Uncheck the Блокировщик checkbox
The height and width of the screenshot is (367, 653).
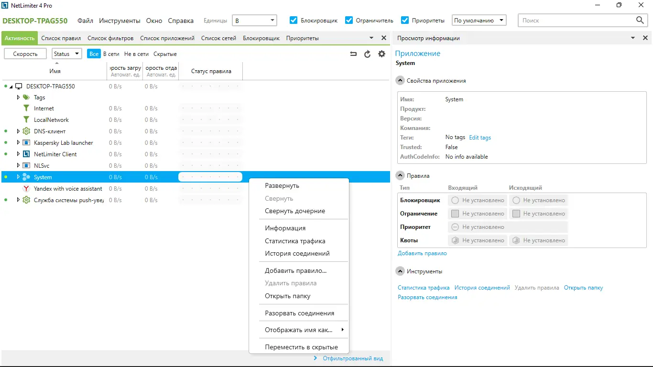[293, 21]
